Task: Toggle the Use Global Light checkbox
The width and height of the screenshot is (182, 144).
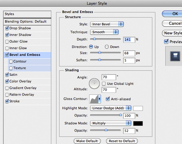Action: (104, 84)
